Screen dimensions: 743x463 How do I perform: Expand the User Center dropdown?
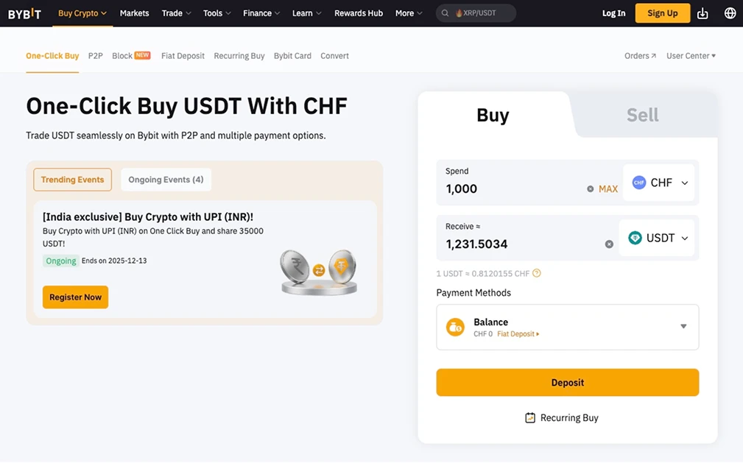[691, 55]
